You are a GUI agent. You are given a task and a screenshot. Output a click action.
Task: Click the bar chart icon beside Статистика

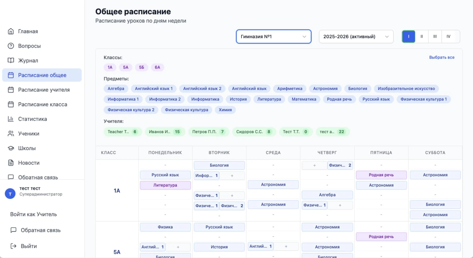point(11,119)
